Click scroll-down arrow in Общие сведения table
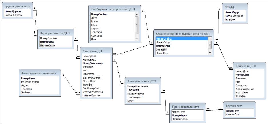The width and height of the screenshot is (268, 124). click(x=210, y=53)
